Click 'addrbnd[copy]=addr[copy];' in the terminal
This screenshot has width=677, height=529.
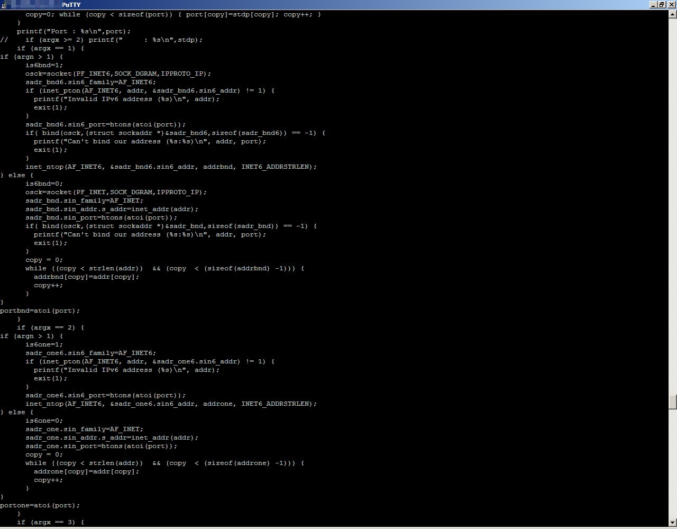point(86,277)
